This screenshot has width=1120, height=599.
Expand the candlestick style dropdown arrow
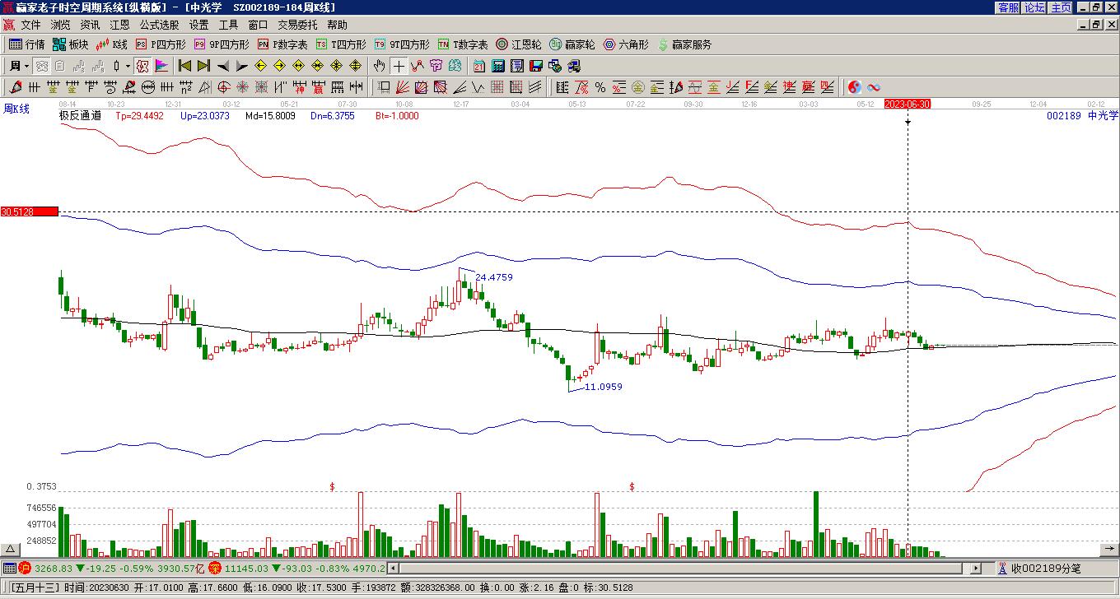tap(126, 66)
